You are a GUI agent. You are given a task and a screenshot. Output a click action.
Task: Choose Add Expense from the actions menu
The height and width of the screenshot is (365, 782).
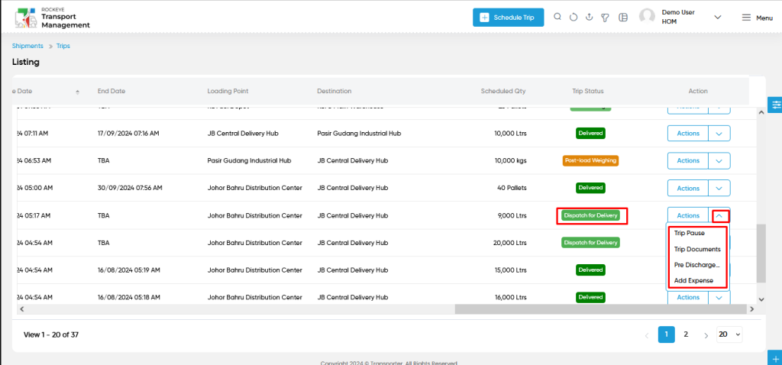pyautogui.click(x=693, y=281)
